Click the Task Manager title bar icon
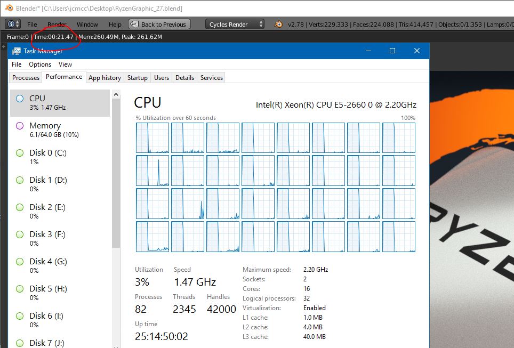The image size is (514, 348). 16,51
